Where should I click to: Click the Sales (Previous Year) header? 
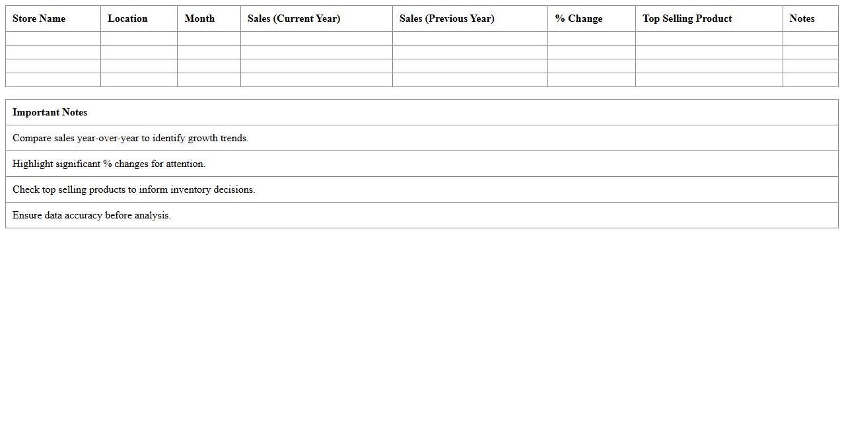(x=446, y=18)
